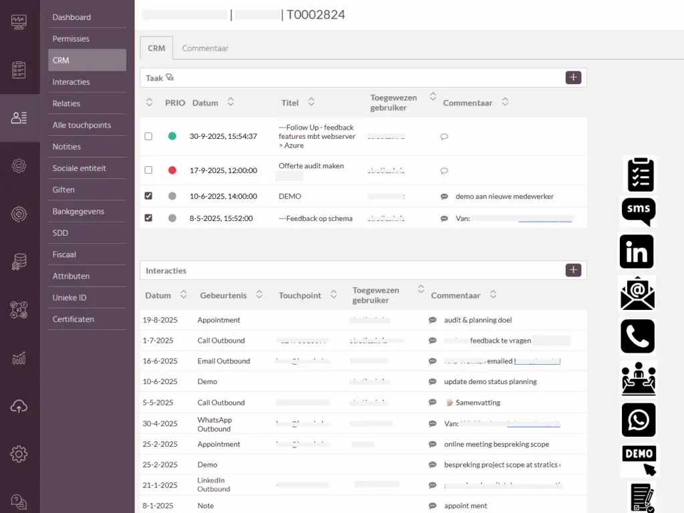The width and height of the screenshot is (684, 513).
Task: Switch to the Commentaar tab
Action: [x=205, y=48]
